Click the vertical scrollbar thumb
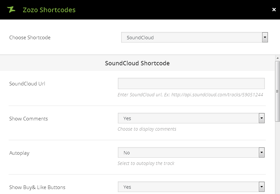Image resolution: width=280 pixels, height=194 pixels. click(x=277, y=91)
